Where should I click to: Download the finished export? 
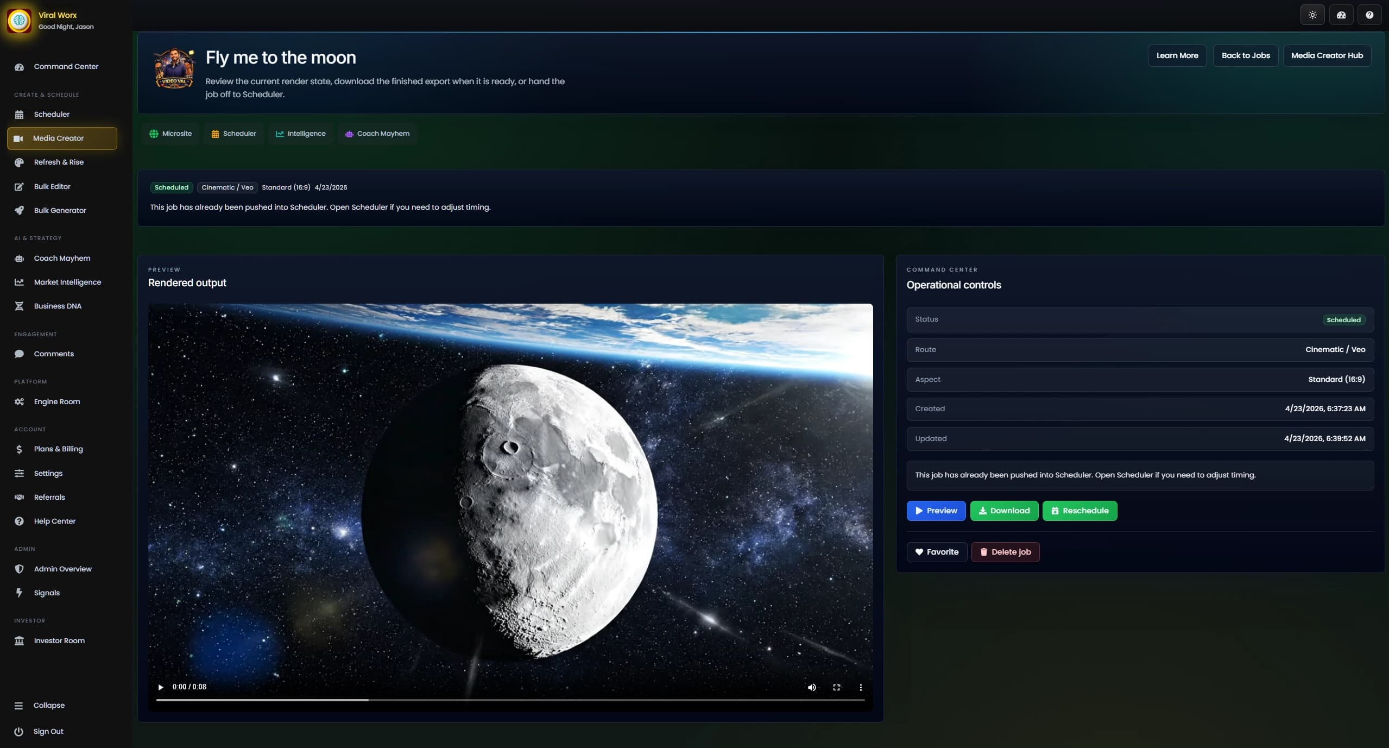pyautogui.click(x=1004, y=511)
